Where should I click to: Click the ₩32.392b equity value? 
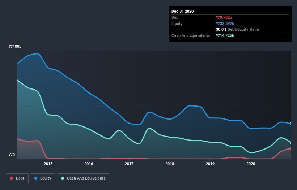[x=225, y=23]
